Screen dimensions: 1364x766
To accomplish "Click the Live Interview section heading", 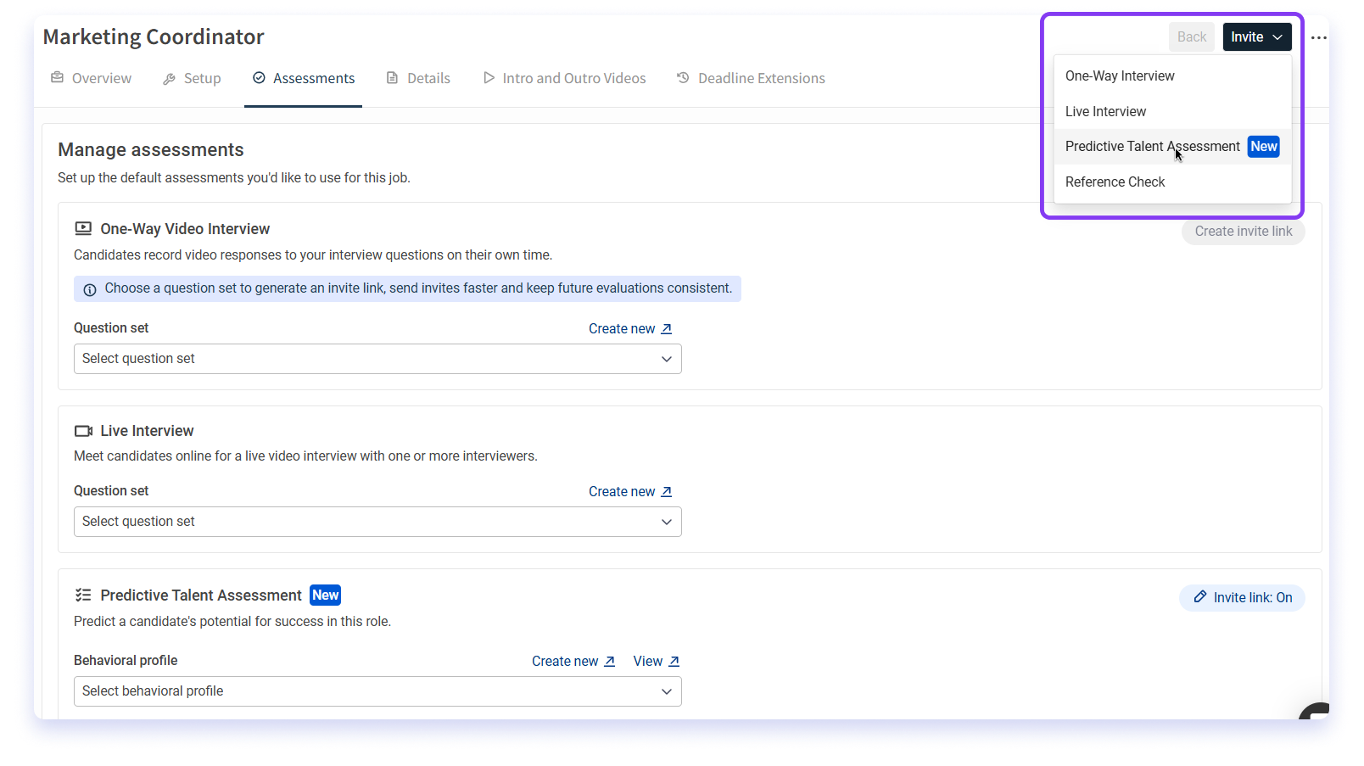I will tap(147, 431).
